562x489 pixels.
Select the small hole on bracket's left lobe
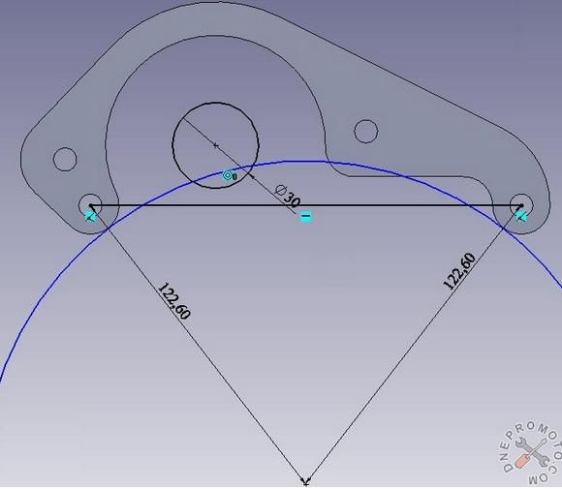click(65, 159)
